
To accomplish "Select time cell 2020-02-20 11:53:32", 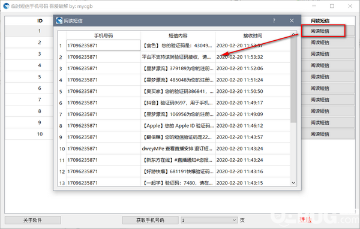I will (253, 57).
